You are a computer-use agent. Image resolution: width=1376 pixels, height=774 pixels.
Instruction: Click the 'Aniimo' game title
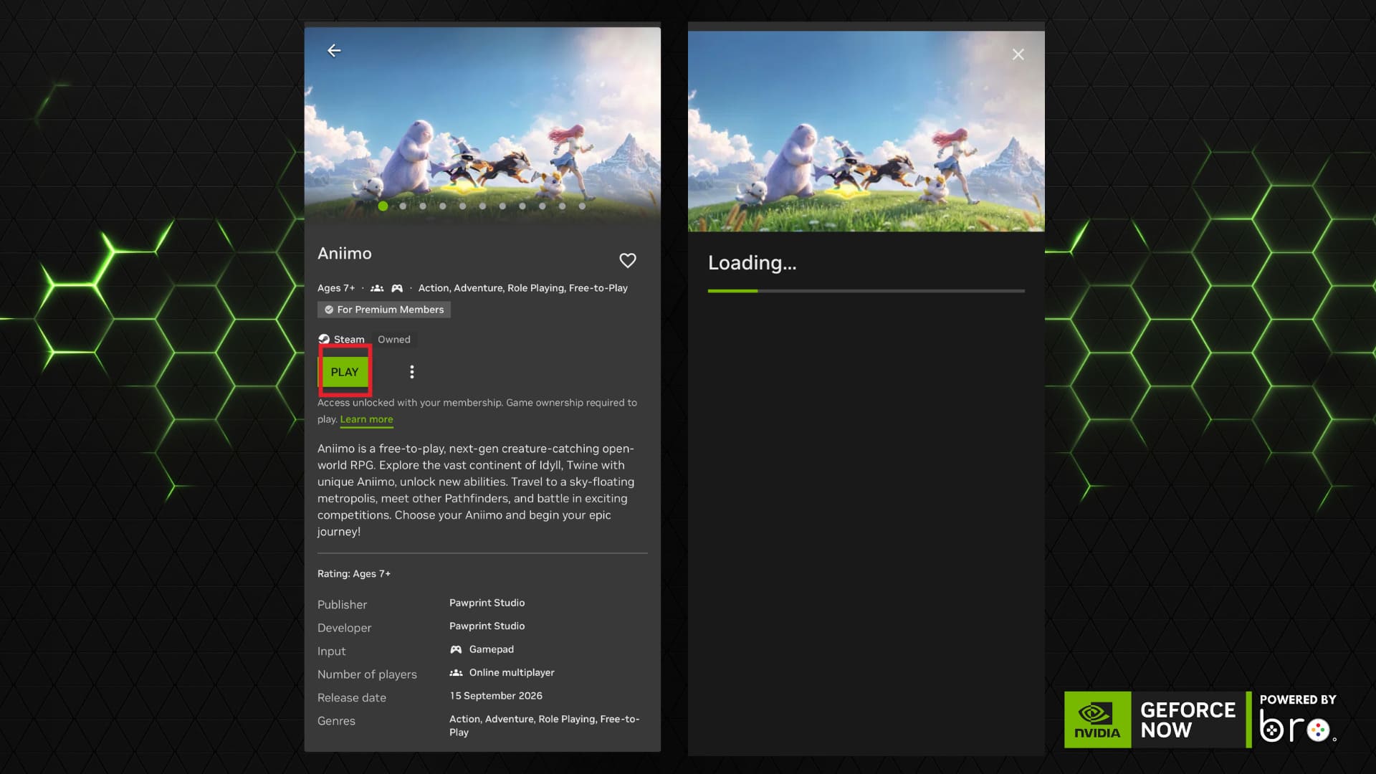[x=345, y=254]
